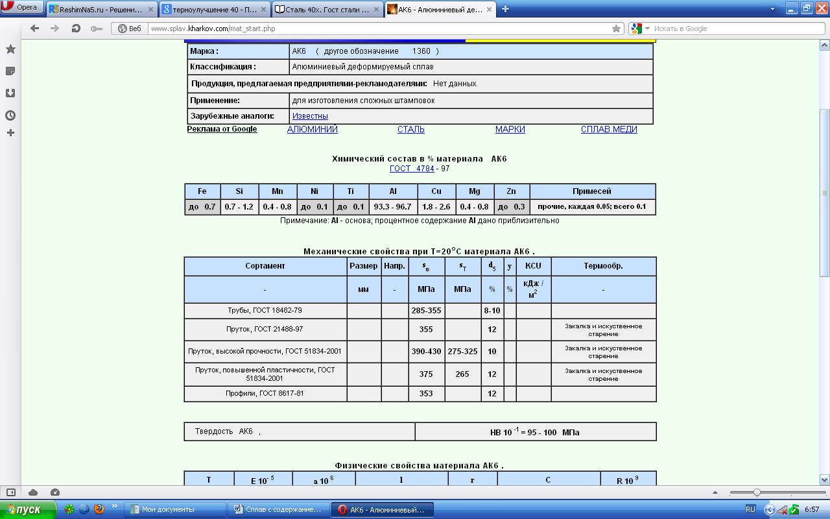Switch to the ReshimNa5.ru tab
Image resolution: width=830 pixels, height=519 pixels.
point(102,9)
